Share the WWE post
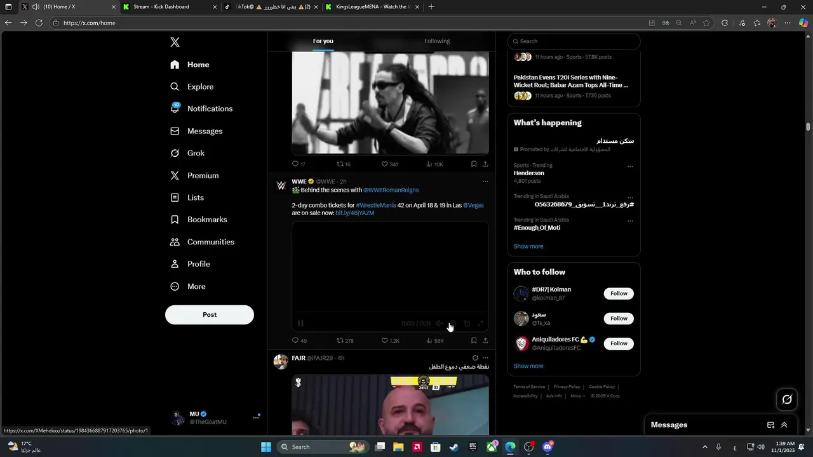 pyautogui.click(x=485, y=341)
